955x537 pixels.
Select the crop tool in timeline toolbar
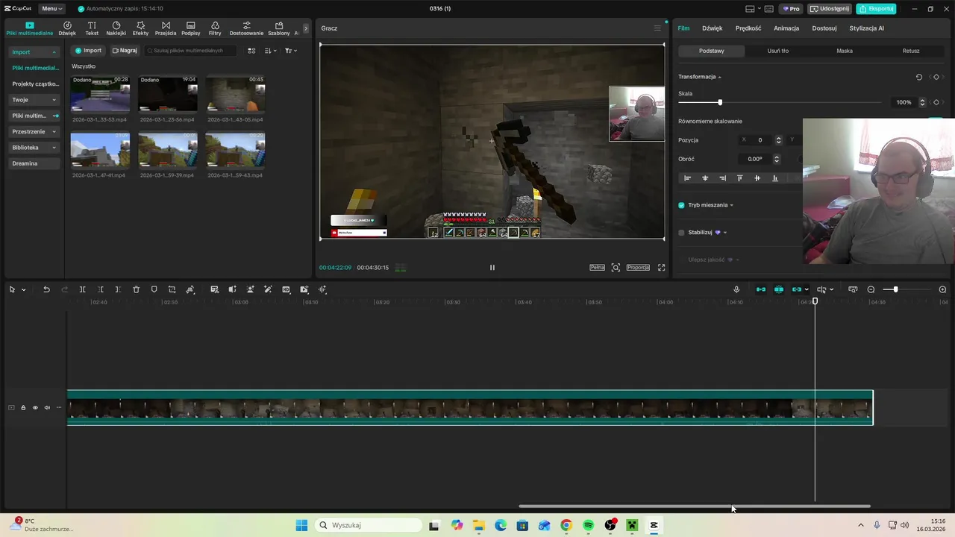tap(172, 289)
